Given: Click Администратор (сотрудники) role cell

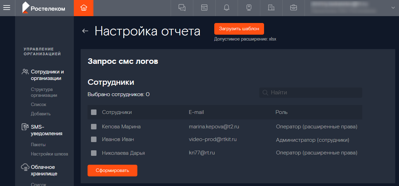Looking at the screenshot, I should (312, 140).
